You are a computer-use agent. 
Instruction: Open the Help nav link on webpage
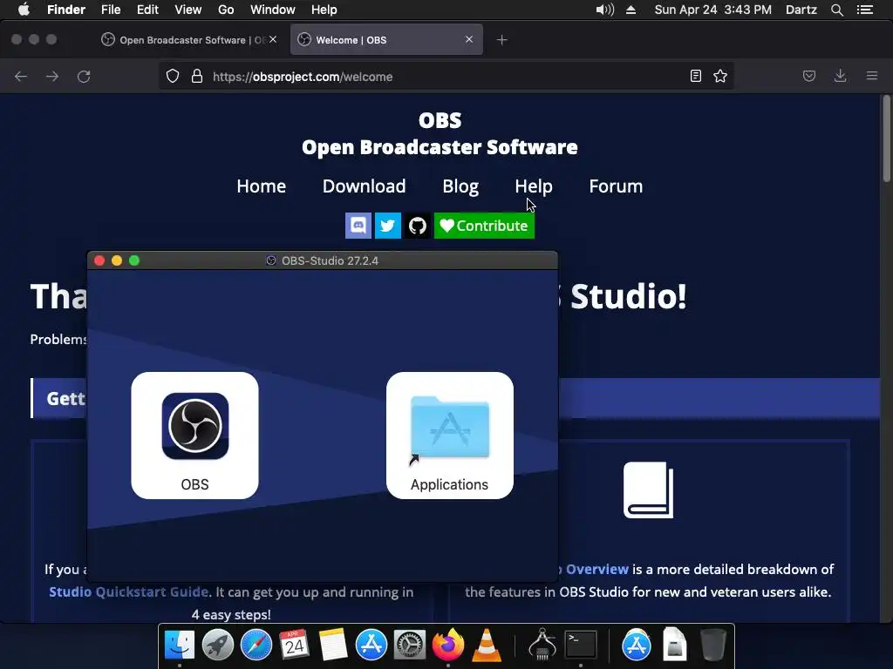click(534, 186)
